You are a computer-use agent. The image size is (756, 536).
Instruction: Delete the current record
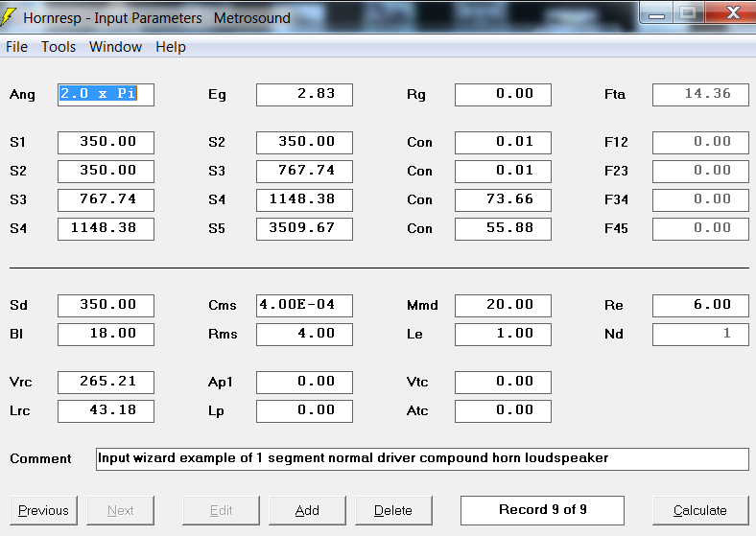(x=393, y=510)
